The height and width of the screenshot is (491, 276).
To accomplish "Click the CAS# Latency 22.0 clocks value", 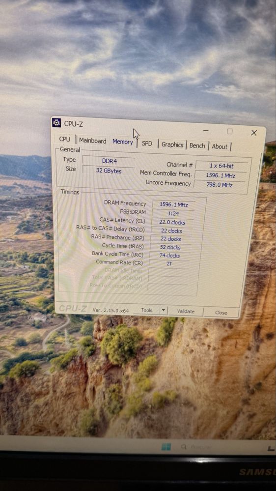I will tap(172, 222).
